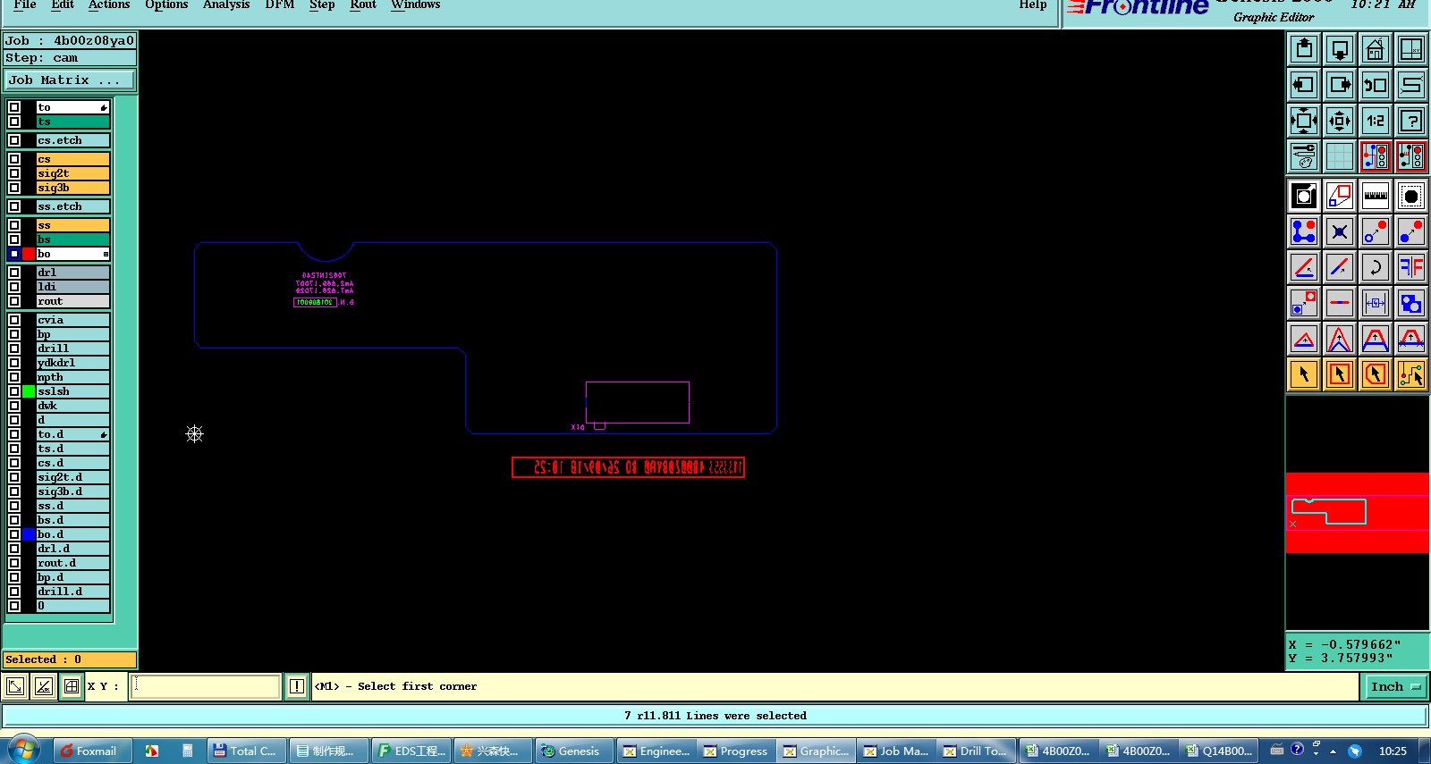Screen dimensions: 1431x764
Task: Switch to Total C... in the taskbar
Action: coord(247,751)
